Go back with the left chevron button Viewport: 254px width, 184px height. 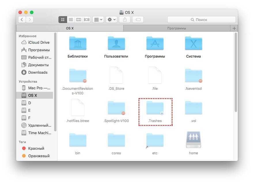pos(22,20)
